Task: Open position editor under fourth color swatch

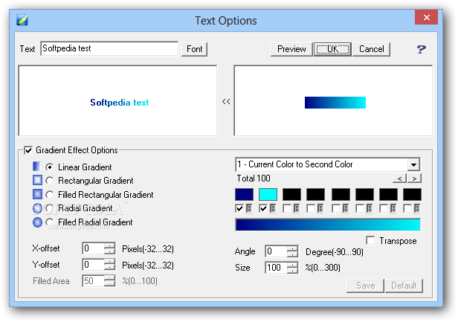Action: [320, 208]
